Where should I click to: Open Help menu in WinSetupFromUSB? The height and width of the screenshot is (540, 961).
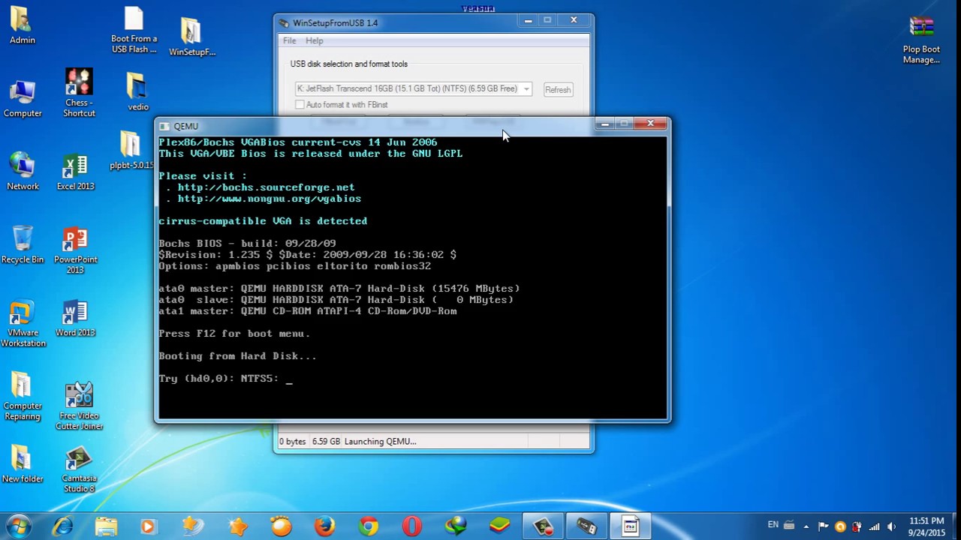pyautogui.click(x=314, y=40)
